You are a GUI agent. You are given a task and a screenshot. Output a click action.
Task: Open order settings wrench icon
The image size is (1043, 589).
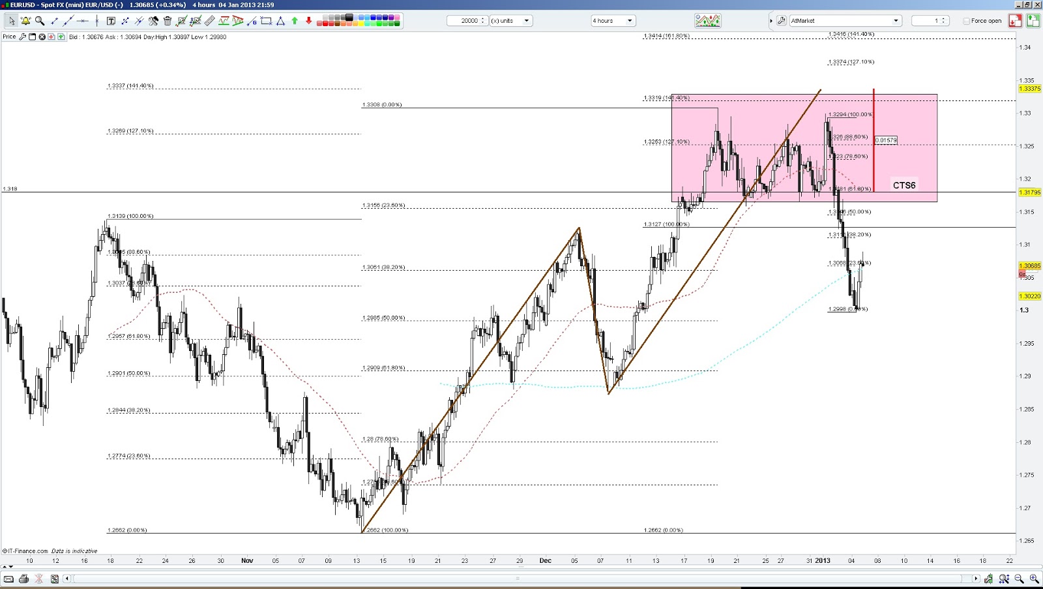pos(781,21)
